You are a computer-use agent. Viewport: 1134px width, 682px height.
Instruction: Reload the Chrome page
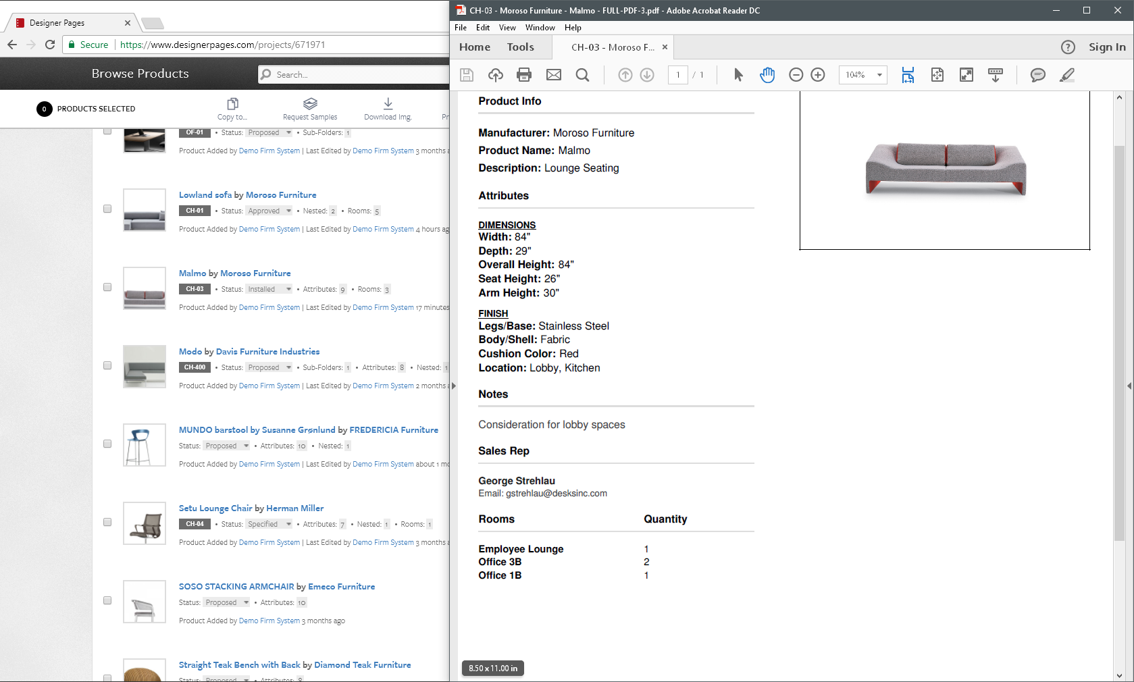tap(50, 45)
